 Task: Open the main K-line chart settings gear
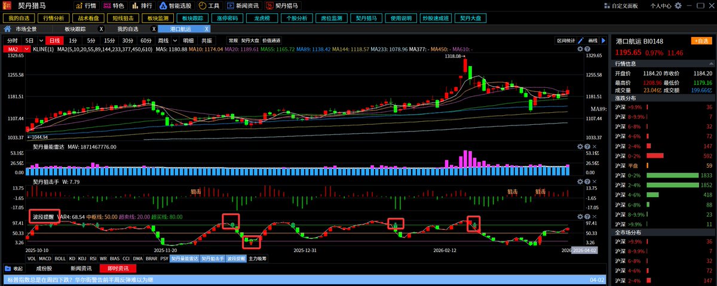579,49
